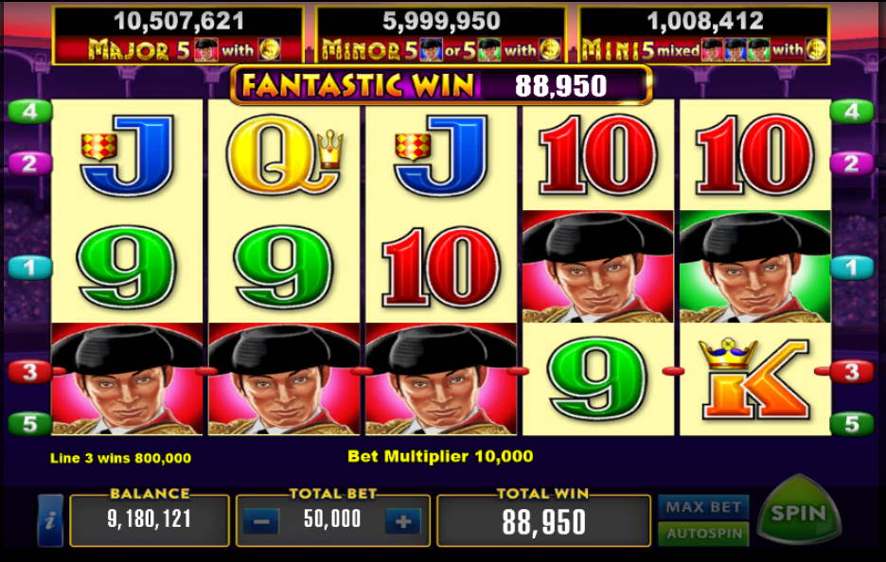Select payline 2 marker on left
886x562 pixels.
(30, 164)
